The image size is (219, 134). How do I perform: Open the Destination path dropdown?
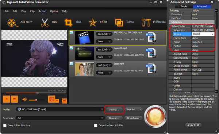pyautogui.click(x=102, y=118)
